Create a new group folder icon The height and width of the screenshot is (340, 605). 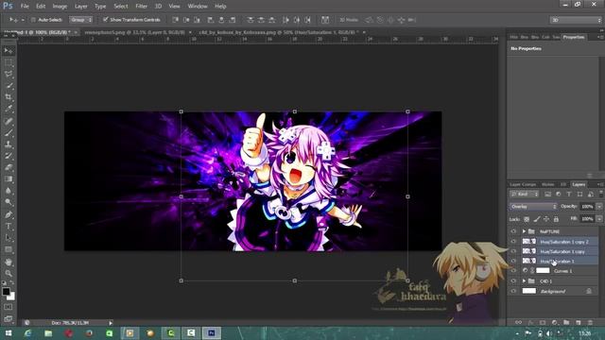pyautogui.click(x=566, y=322)
